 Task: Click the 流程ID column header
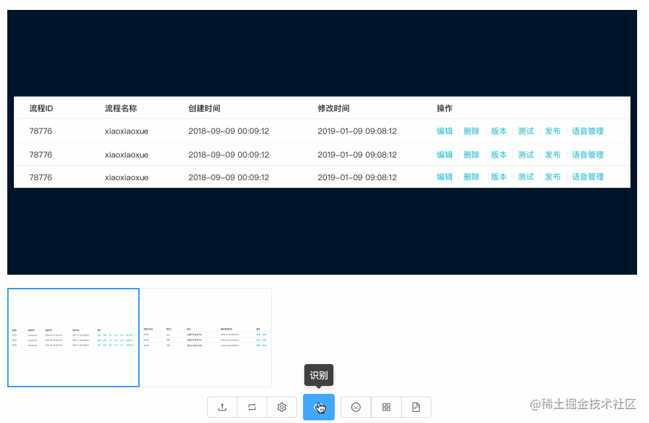coord(41,109)
